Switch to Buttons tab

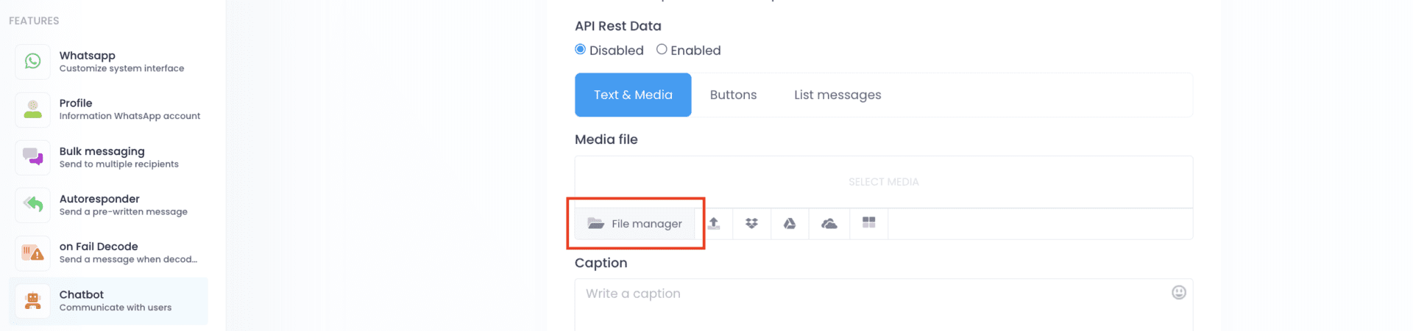tap(733, 95)
